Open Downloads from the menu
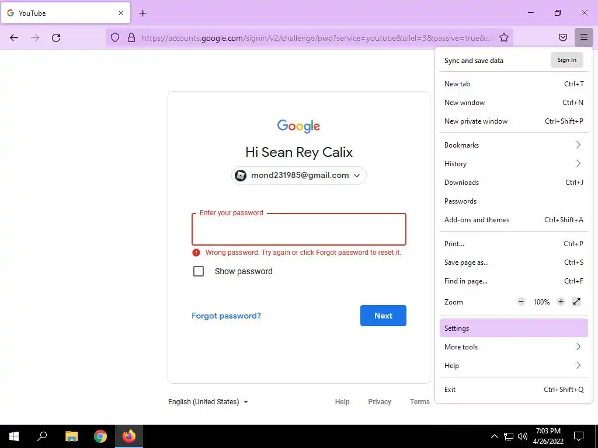The height and width of the screenshot is (448, 598). [514, 182]
